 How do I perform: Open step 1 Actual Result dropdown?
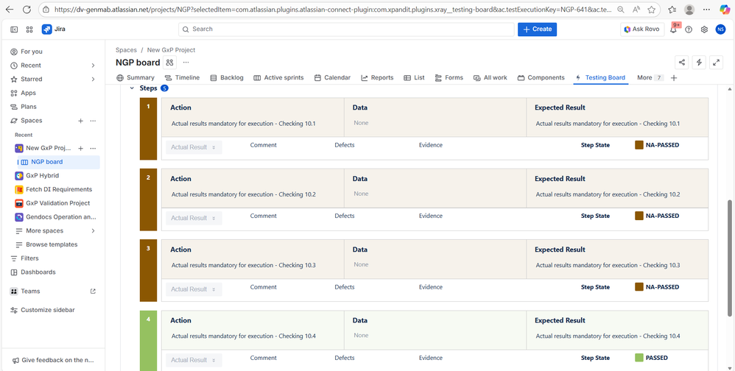click(x=194, y=147)
